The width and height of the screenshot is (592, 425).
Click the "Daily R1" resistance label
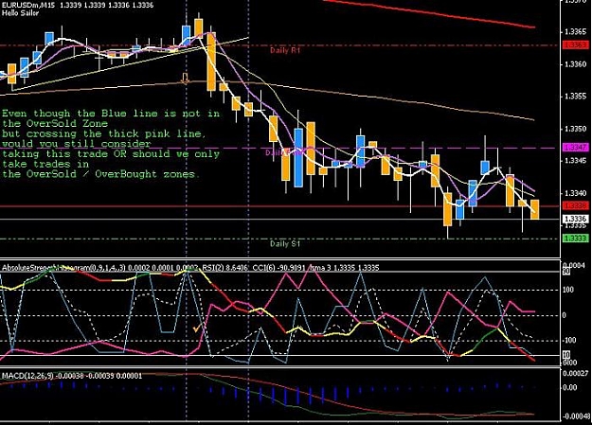tap(285, 50)
